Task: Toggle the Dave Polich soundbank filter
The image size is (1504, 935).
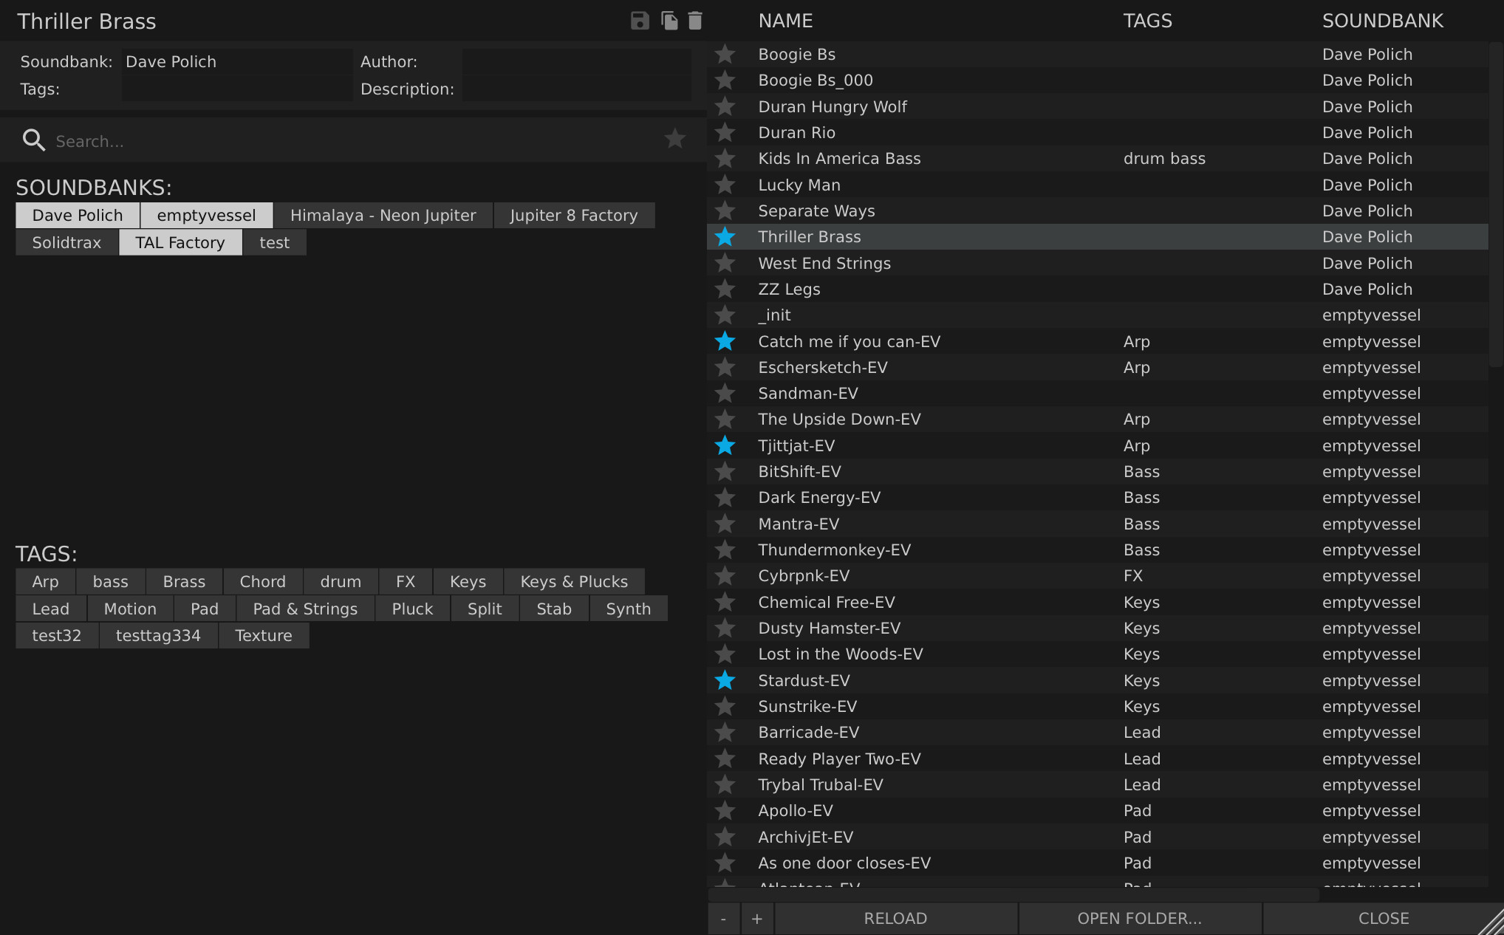Action: click(x=78, y=216)
